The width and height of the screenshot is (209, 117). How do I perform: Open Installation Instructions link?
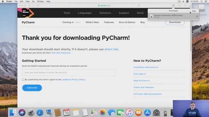click(146, 67)
